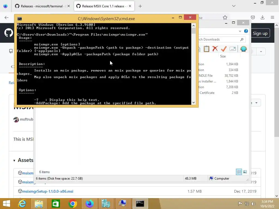Image resolution: width=279 pixels, height=209 pixels.
Task: Click the red X Delete icon
Action: 215,49
